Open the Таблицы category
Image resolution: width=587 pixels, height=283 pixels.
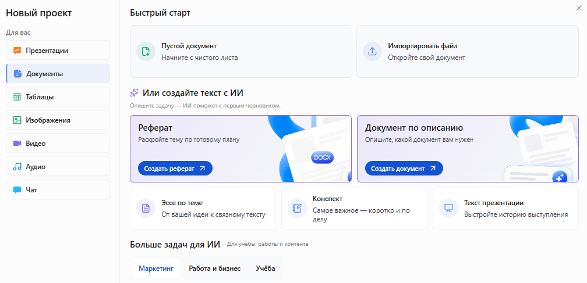pos(58,97)
